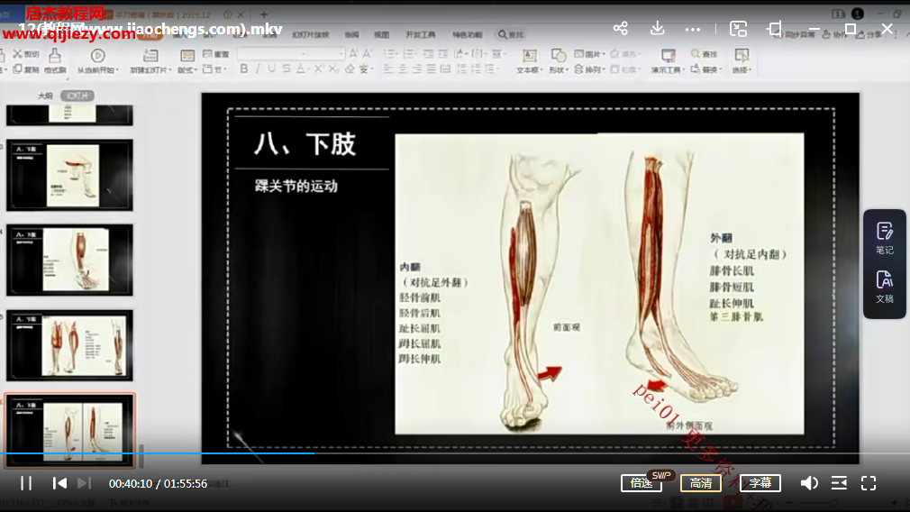Clear formatting with the eraser icon

350,69
